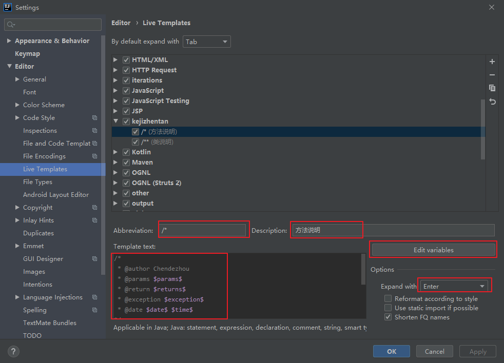Select the OGNL (Struts 2) group
Viewport: 504px width, 363px height.
pos(157,183)
